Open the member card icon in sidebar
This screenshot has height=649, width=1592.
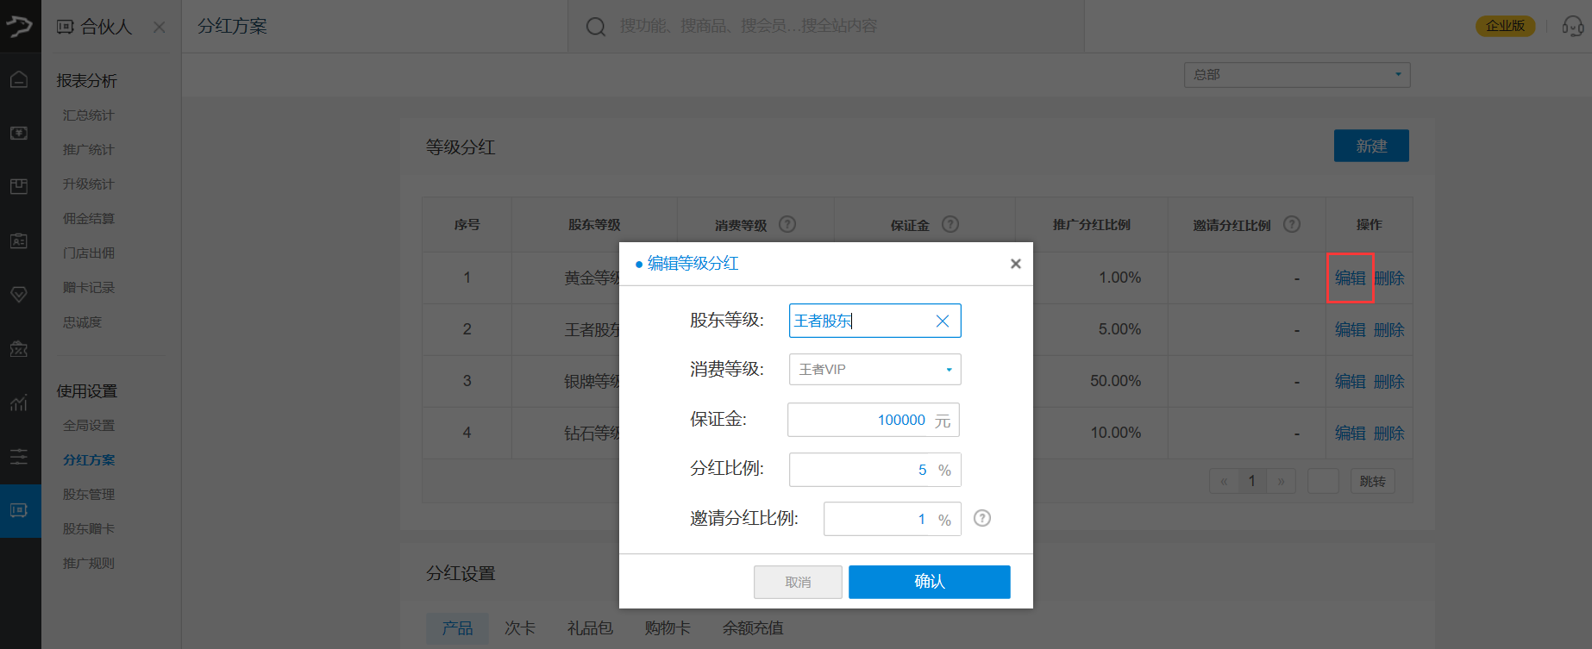19,241
